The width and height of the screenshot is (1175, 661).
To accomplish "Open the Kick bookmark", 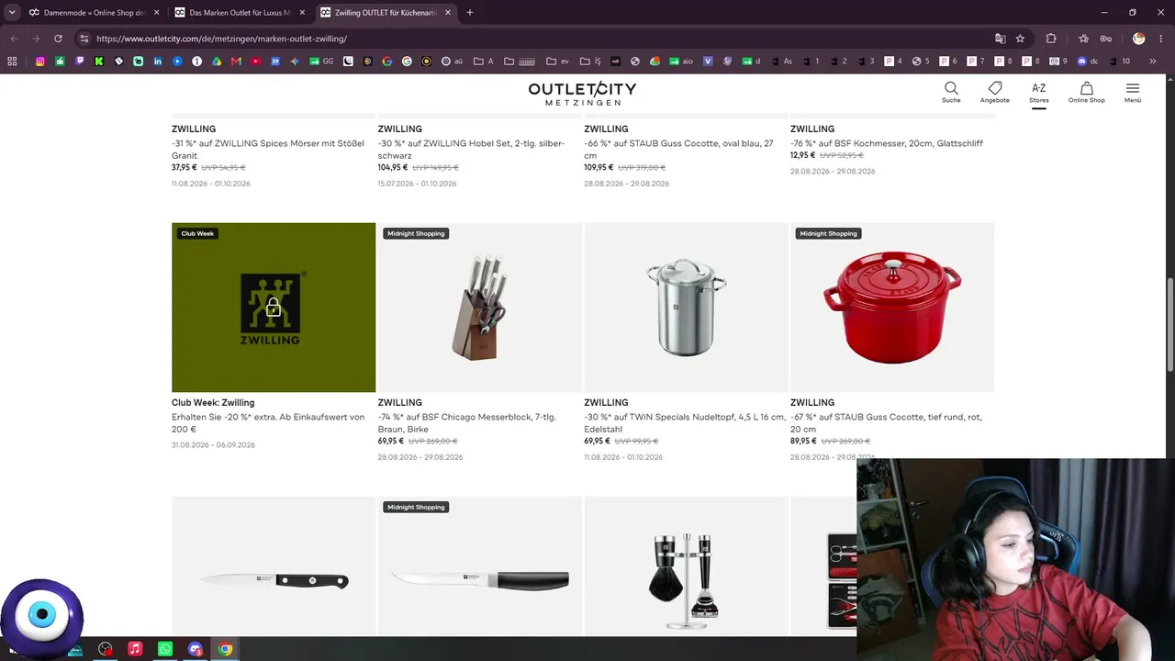I will coord(99,62).
